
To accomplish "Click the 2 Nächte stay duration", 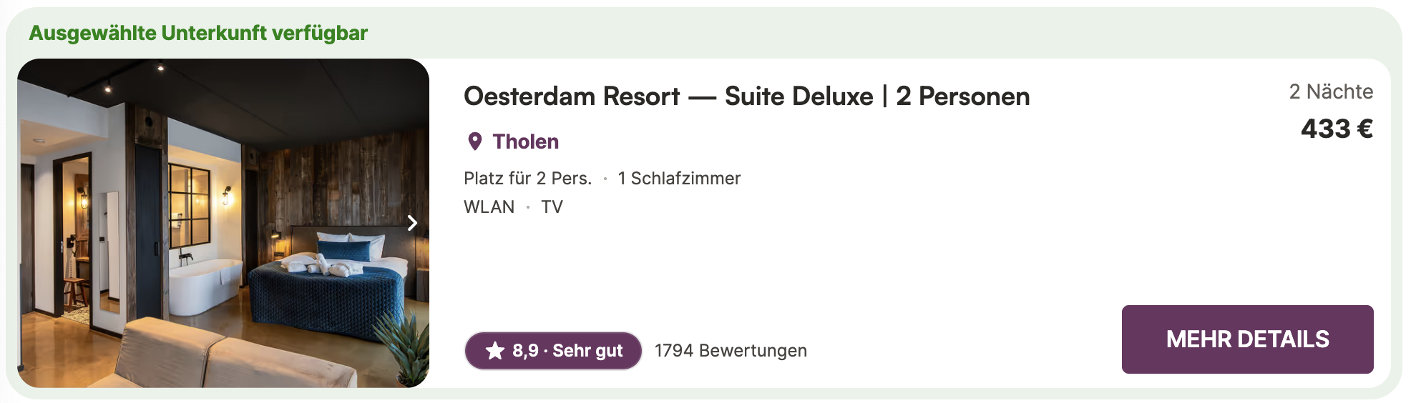I will (x=1331, y=91).
